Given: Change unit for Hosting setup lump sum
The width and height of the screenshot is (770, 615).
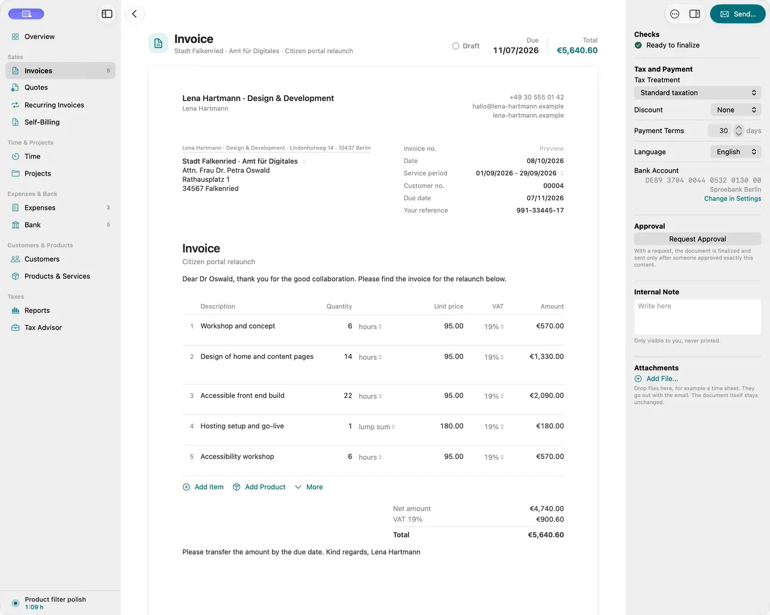Looking at the screenshot, I should [x=377, y=427].
